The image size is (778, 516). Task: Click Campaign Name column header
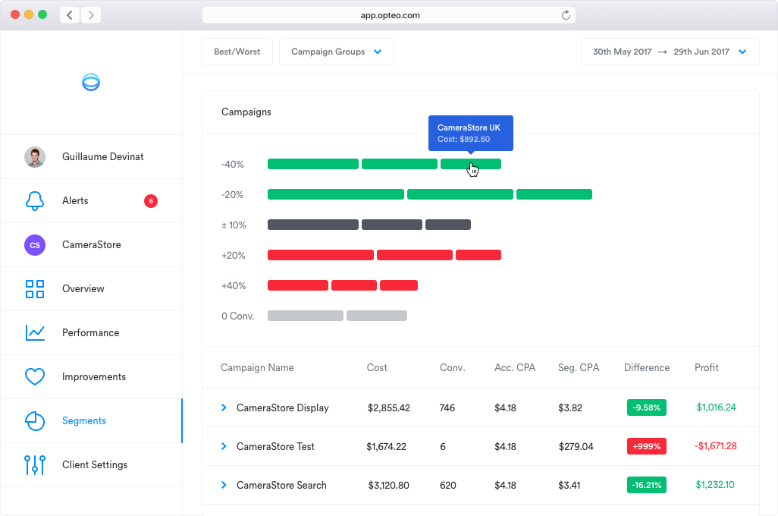click(257, 368)
